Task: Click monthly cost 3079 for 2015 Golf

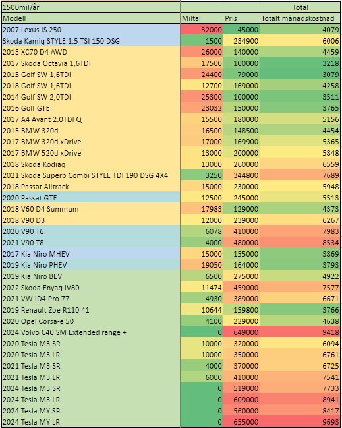Action: (300, 75)
